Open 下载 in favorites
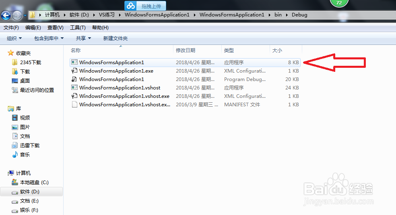This screenshot has width=396, height=215. point(21,71)
